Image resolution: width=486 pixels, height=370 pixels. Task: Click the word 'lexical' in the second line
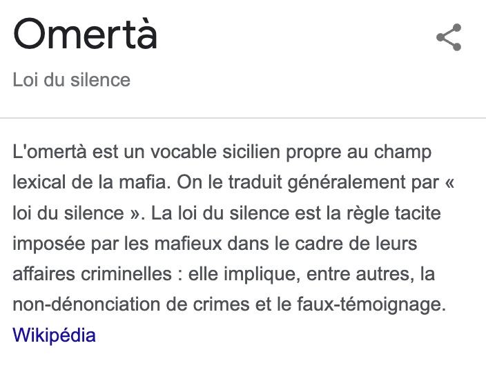tap(39, 182)
